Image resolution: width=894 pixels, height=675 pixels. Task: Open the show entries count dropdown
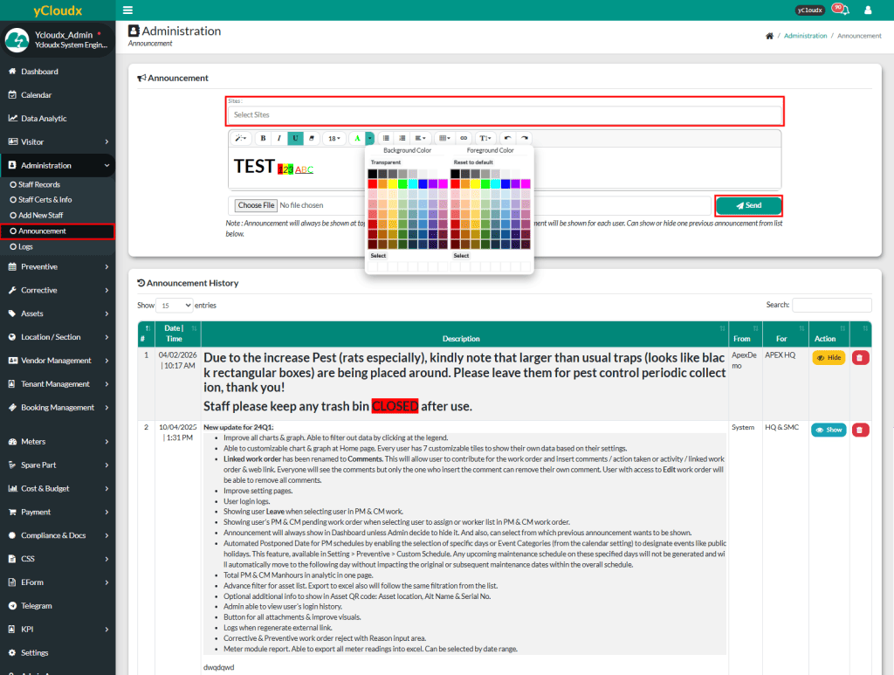pos(175,306)
